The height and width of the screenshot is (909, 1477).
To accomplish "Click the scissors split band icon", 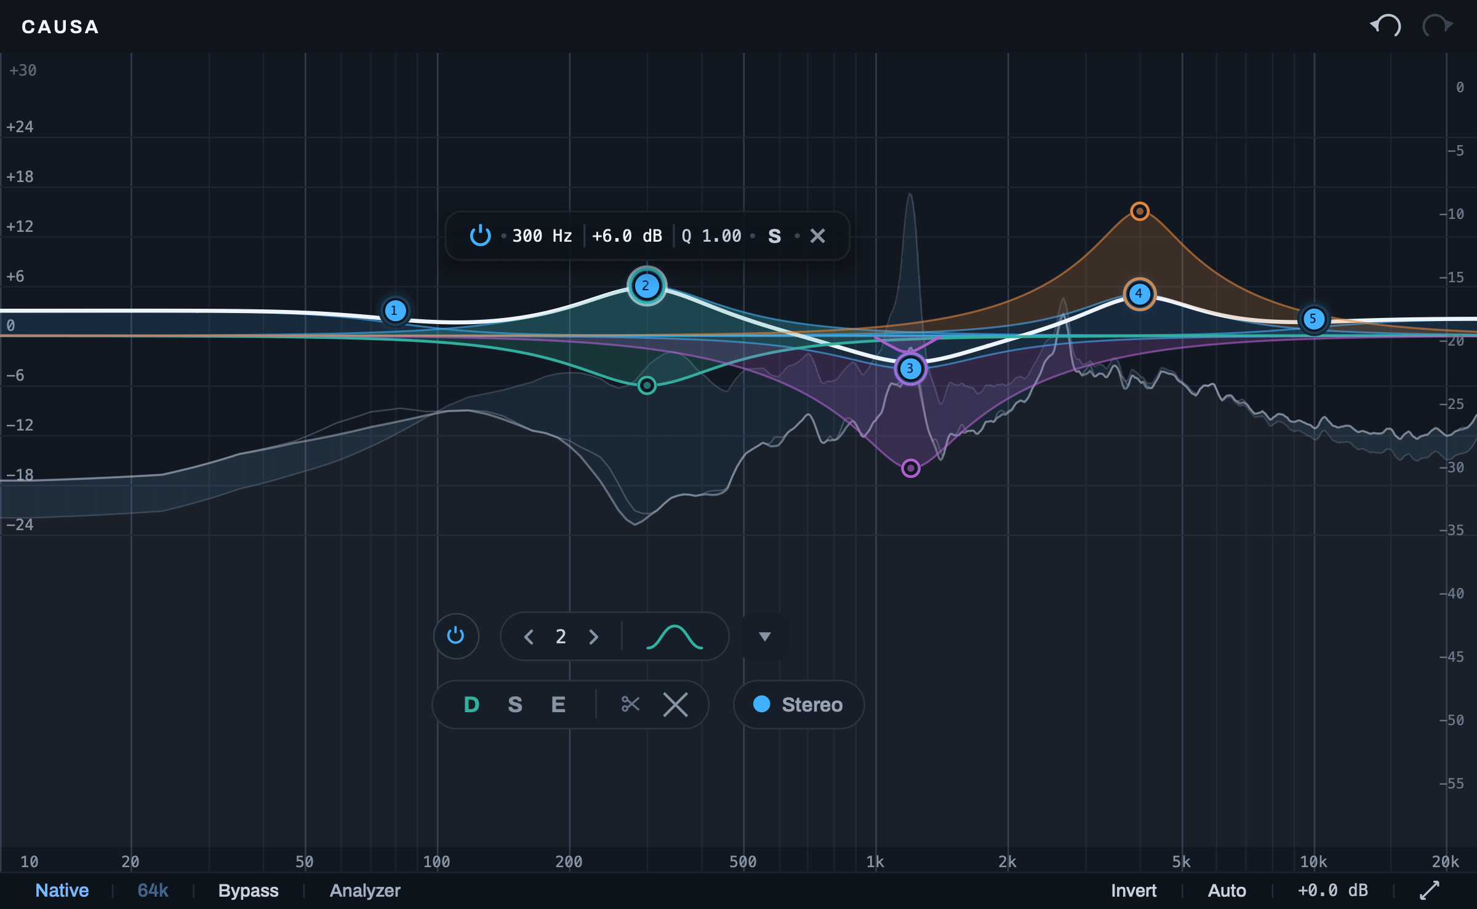I will pos(630,704).
